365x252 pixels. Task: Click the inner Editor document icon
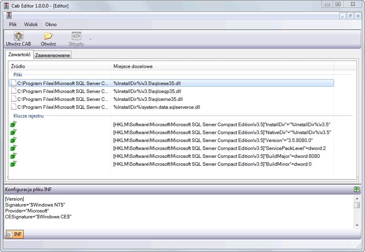coord(9,15)
